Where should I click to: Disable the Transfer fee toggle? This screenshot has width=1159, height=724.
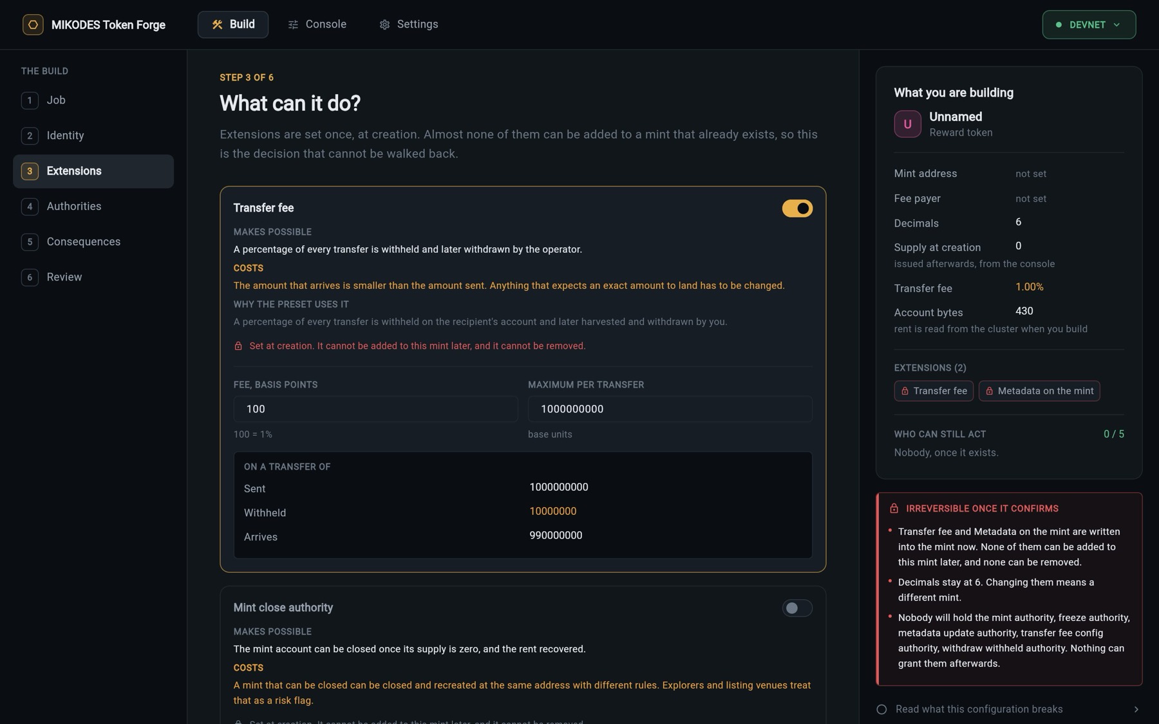click(797, 209)
